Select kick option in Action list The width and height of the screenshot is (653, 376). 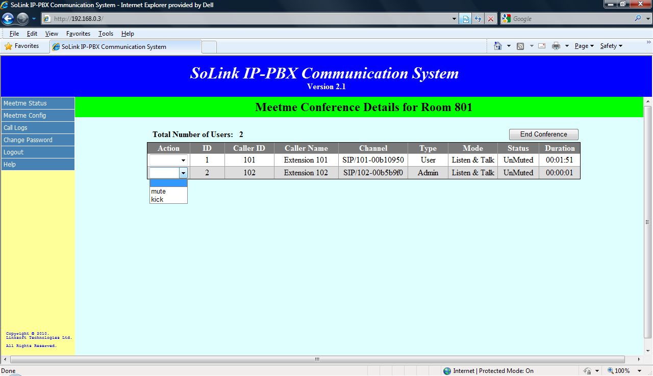coord(168,200)
